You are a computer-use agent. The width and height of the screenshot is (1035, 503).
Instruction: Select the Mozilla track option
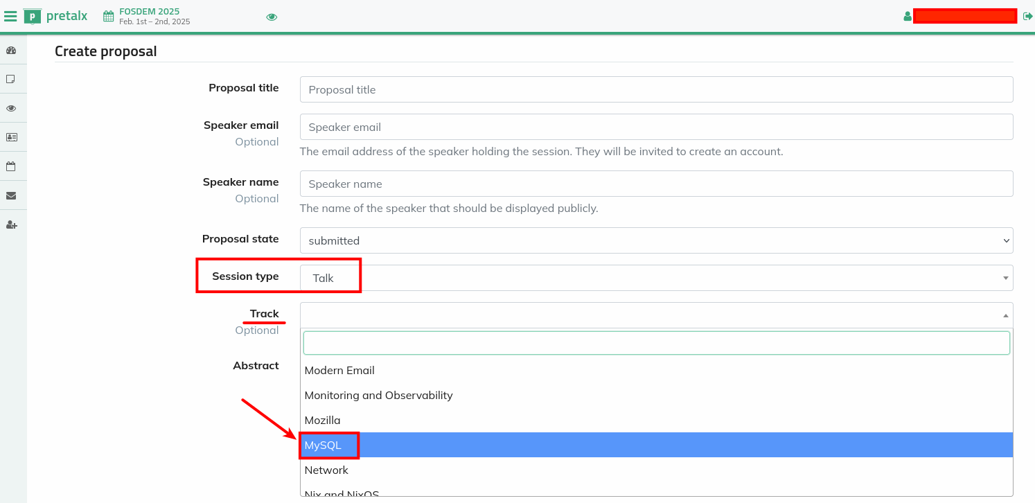tap(323, 420)
